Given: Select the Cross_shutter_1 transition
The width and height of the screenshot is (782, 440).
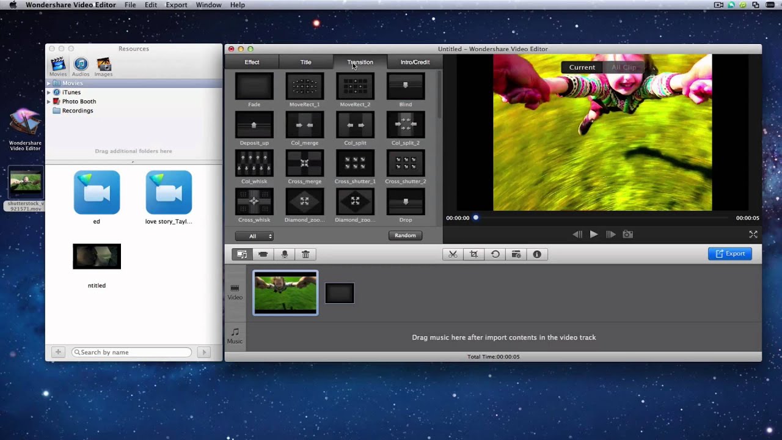Looking at the screenshot, I should point(355,163).
